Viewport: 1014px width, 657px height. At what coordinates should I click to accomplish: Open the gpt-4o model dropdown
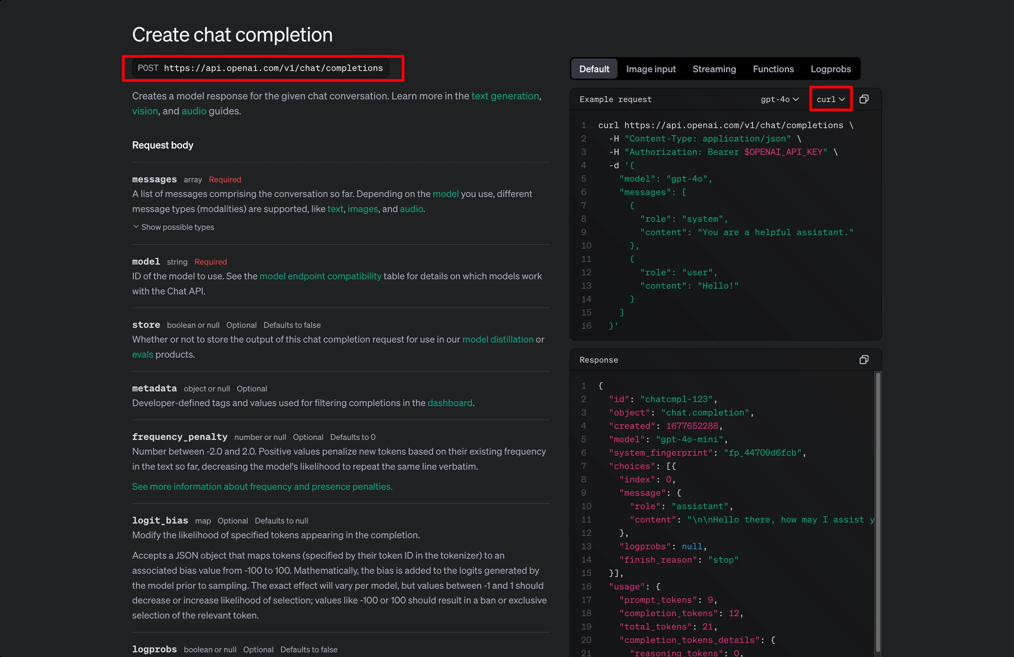(779, 99)
